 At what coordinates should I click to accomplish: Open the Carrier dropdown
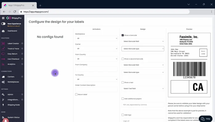[96, 49]
